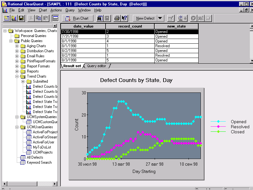This screenshot has height=190, width=253.
Task: Select the 7/31/1998 date cell
Action: [83, 36]
